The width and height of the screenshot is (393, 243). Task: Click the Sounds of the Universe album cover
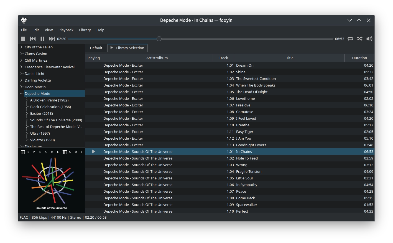point(52,181)
